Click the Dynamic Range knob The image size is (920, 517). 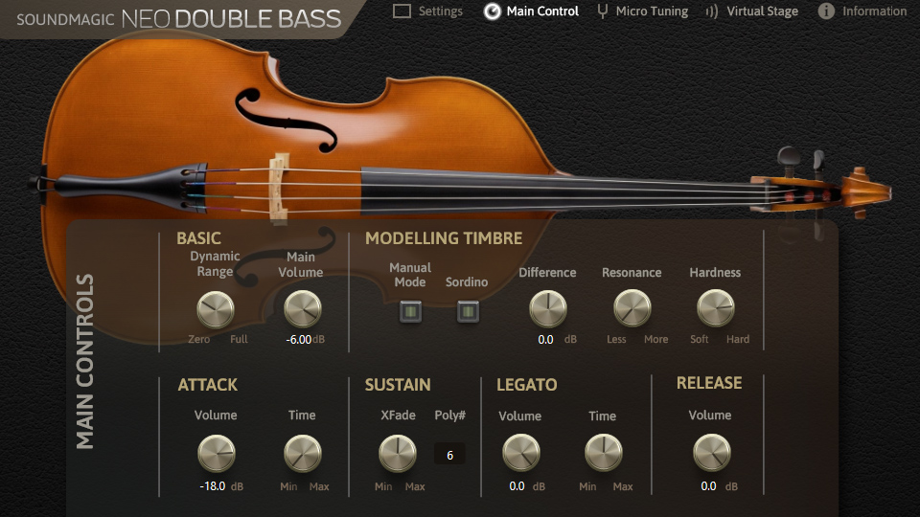(216, 309)
